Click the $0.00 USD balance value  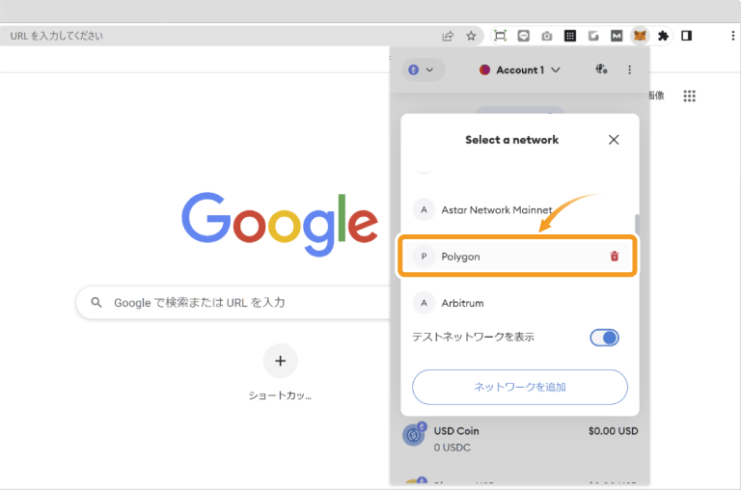point(613,431)
